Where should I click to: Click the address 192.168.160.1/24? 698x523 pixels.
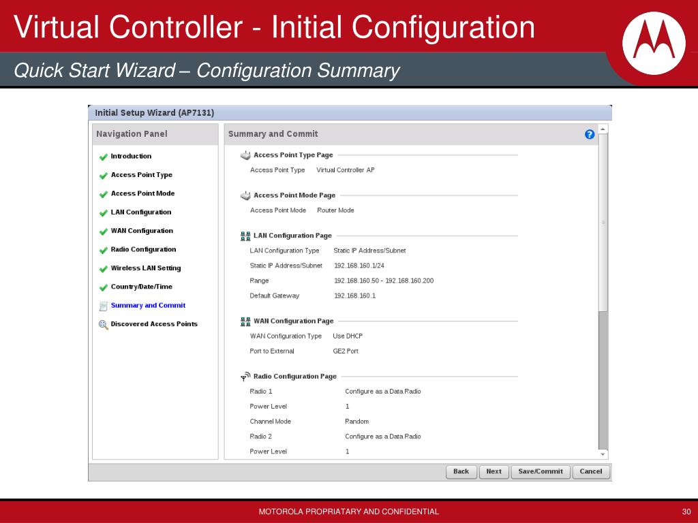[359, 266]
